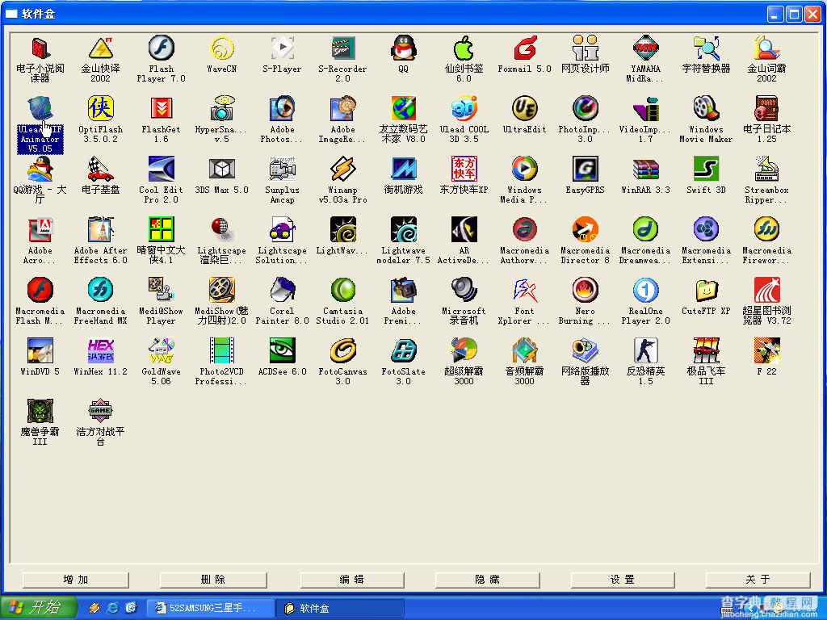Click the 增加 button

point(75,580)
